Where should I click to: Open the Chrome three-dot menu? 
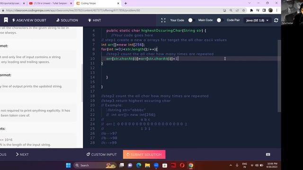[x=276, y=10]
